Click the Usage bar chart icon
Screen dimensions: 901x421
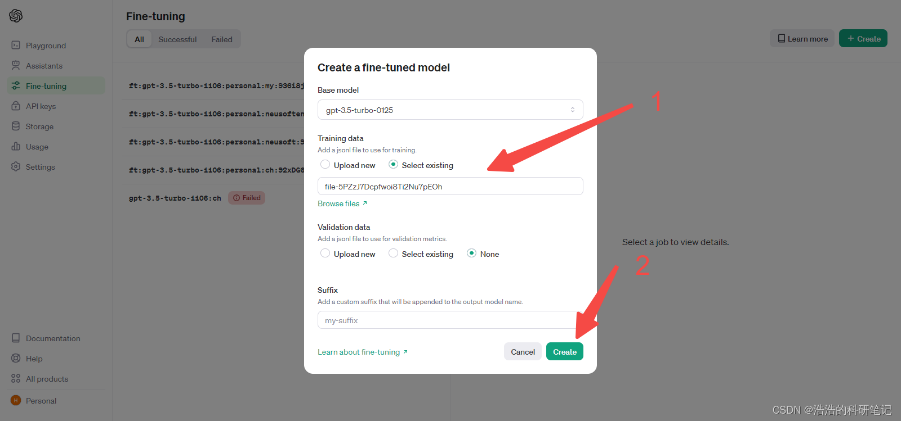pyautogui.click(x=16, y=146)
